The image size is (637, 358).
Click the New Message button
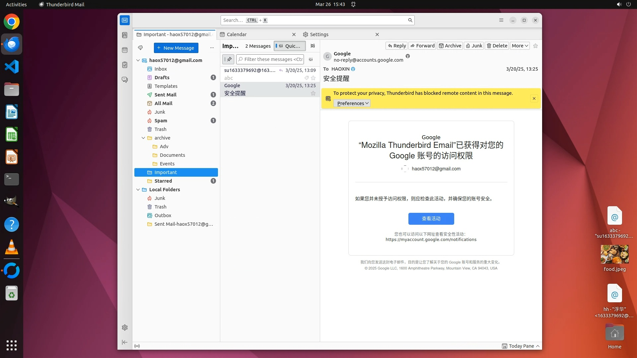click(176, 48)
